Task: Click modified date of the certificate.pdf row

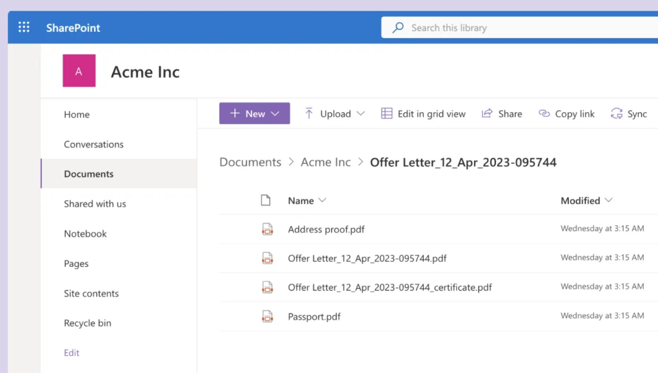Action: [x=602, y=286]
